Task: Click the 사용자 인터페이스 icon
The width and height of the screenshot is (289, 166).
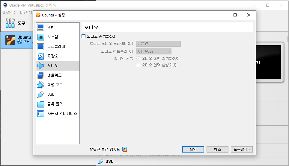Action: (x=40, y=114)
